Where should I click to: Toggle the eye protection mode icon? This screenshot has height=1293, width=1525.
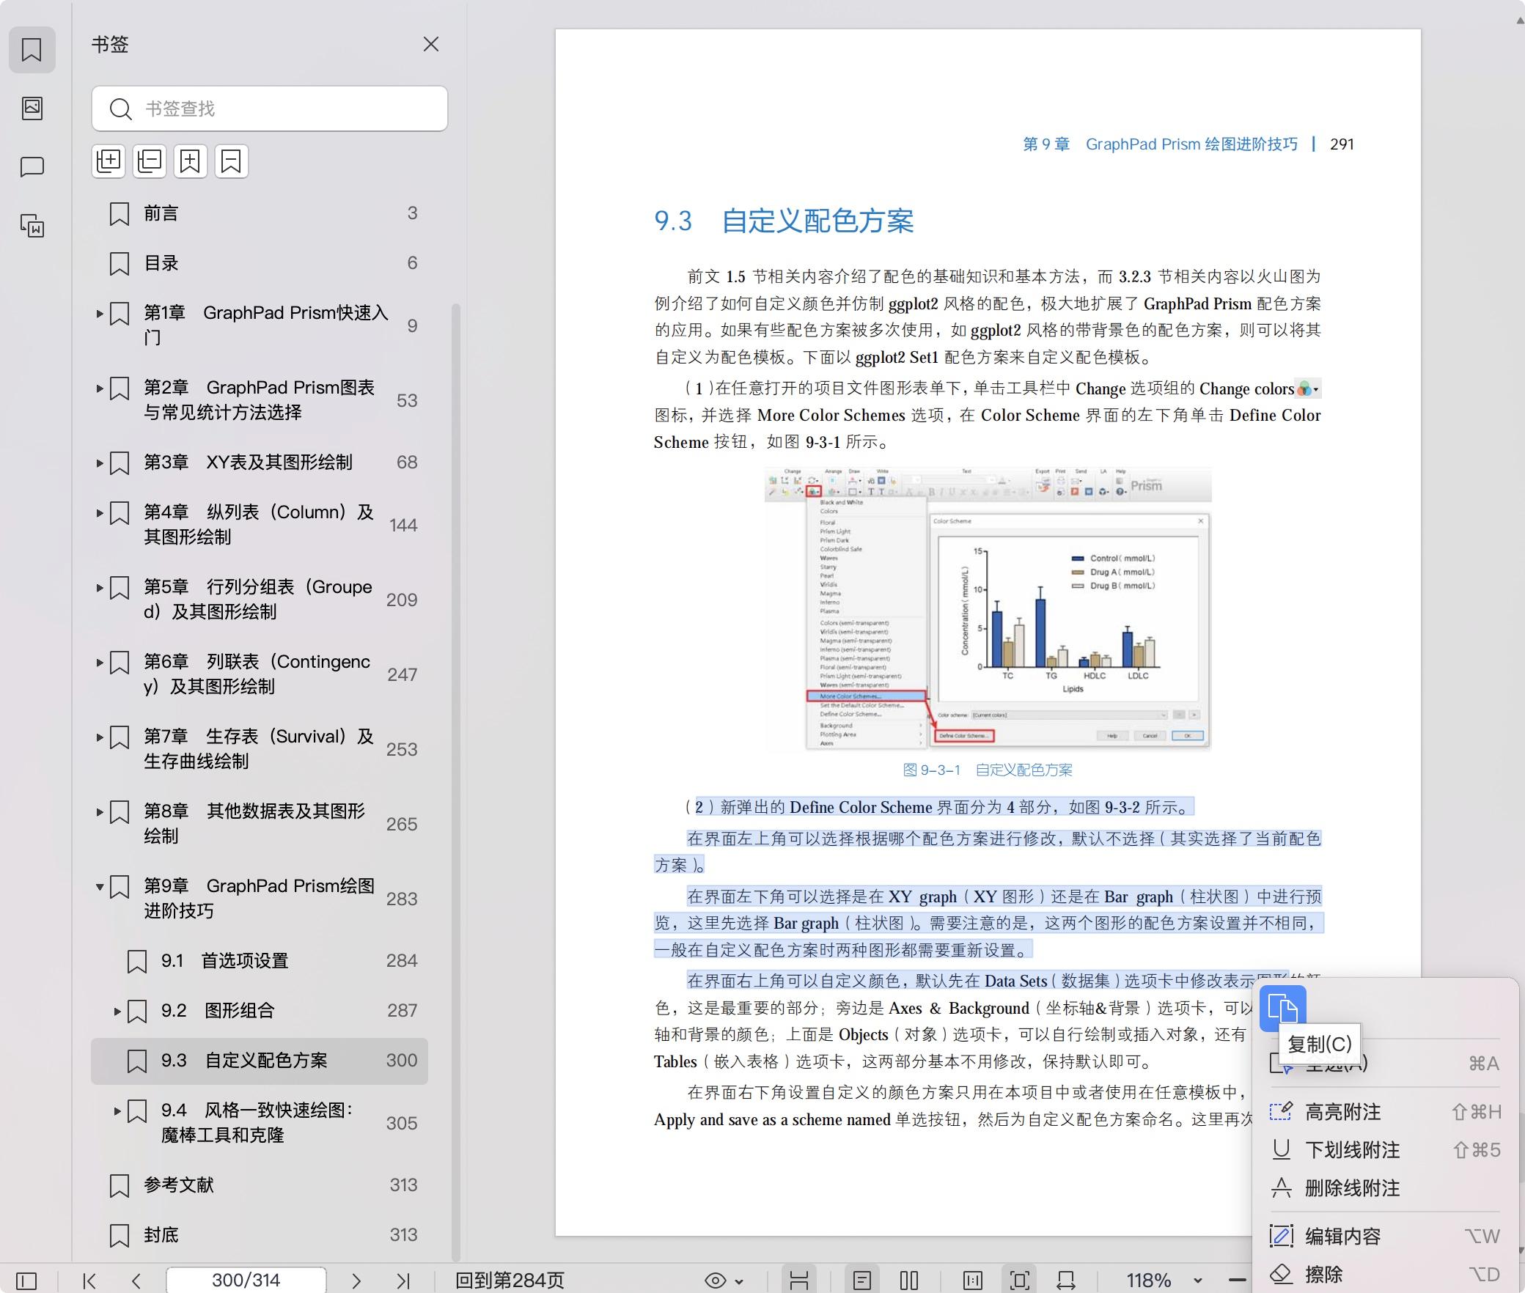[x=716, y=1281]
